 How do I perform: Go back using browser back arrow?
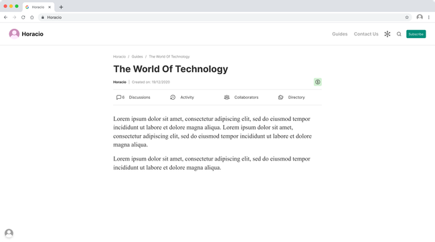click(x=5, y=17)
